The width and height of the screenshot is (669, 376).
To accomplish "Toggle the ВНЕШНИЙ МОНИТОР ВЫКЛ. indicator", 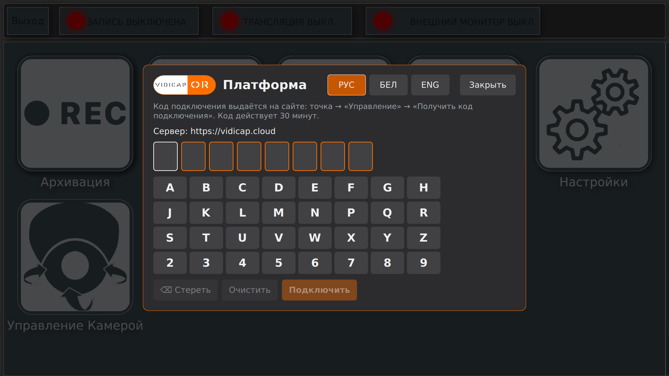I will click(453, 21).
